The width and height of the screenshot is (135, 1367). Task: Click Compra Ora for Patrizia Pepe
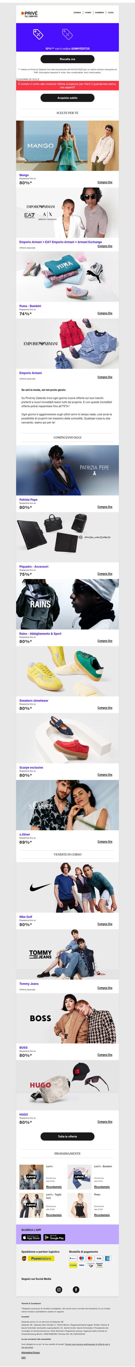(105, 507)
